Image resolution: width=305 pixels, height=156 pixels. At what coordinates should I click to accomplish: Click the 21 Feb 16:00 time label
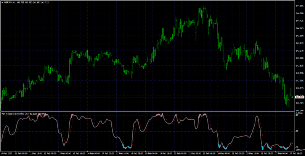coord(209,154)
